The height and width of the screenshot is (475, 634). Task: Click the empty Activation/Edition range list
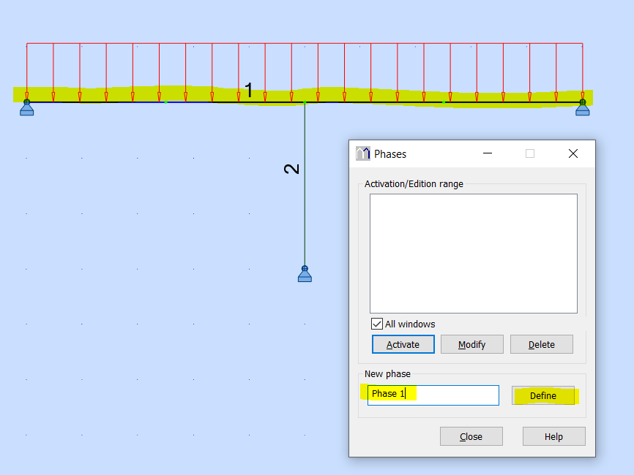(473, 252)
